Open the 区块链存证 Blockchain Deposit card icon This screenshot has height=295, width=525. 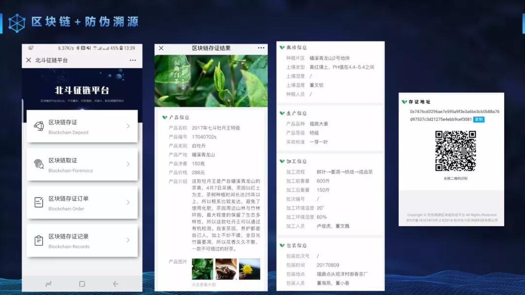click(39, 126)
